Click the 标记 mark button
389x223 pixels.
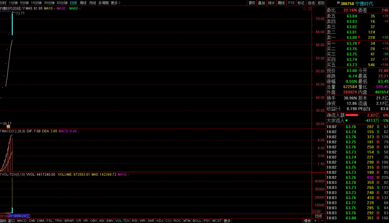[301, 3]
